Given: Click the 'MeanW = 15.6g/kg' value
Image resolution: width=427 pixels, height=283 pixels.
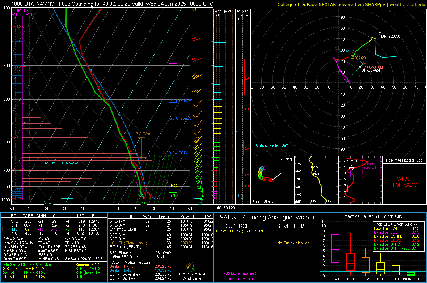Looking at the screenshot, I should click(x=19, y=243).
